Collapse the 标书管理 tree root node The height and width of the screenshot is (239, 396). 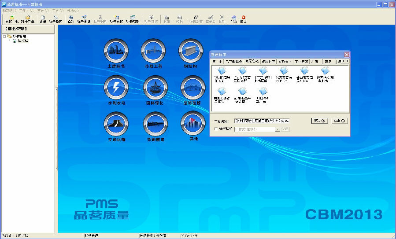click(x=4, y=37)
